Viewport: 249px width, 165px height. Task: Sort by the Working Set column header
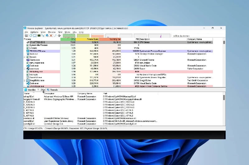[110, 39]
